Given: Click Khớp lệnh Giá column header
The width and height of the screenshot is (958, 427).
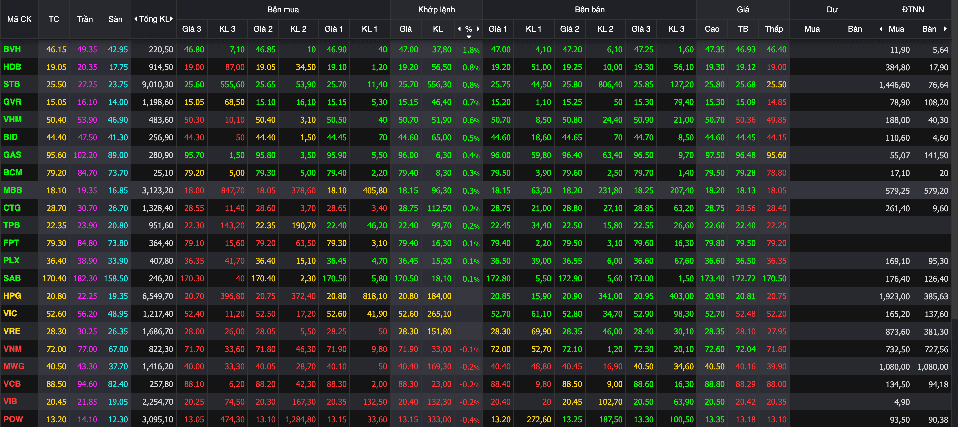Looking at the screenshot, I should coord(405,29).
